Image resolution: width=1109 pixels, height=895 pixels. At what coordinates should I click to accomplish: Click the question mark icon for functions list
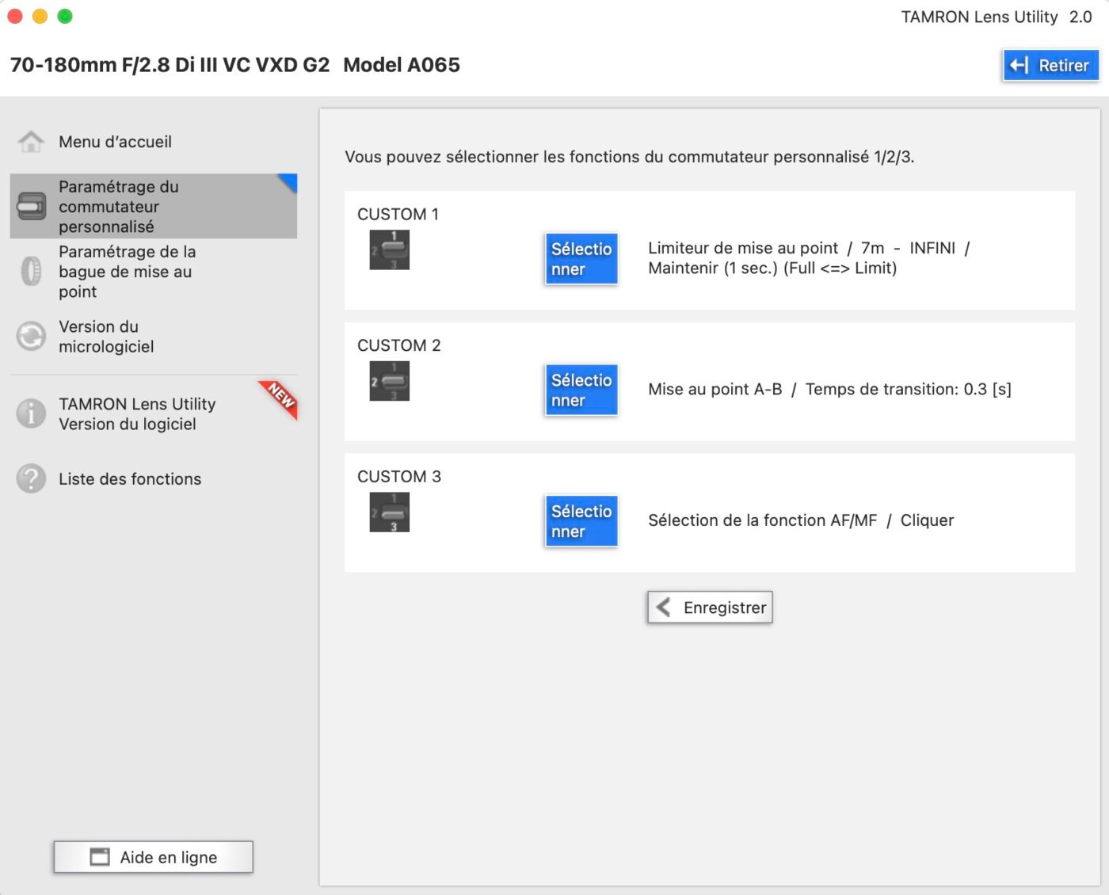(31, 478)
